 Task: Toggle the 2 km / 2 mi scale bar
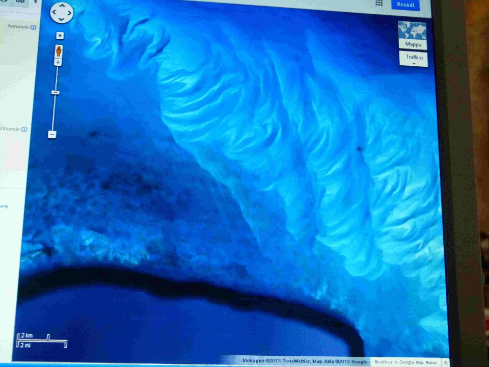pos(41,340)
